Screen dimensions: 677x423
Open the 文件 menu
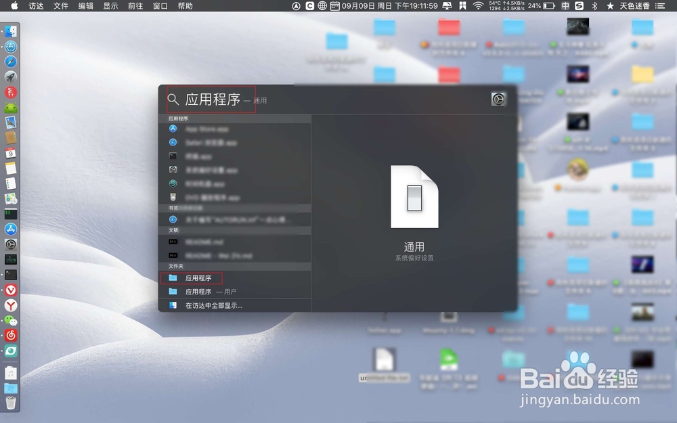click(x=61, y=5)
